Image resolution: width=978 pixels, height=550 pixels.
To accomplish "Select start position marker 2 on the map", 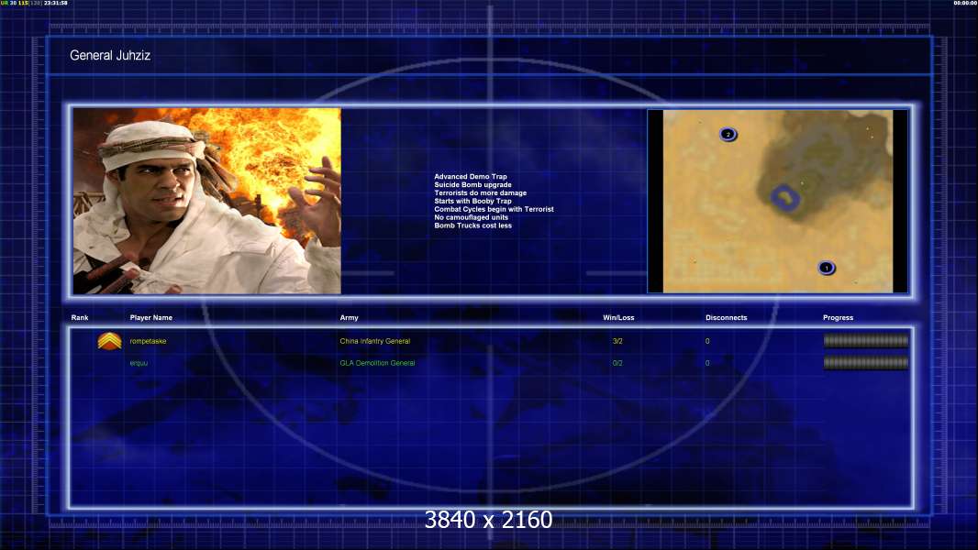I will coord(728,134).
